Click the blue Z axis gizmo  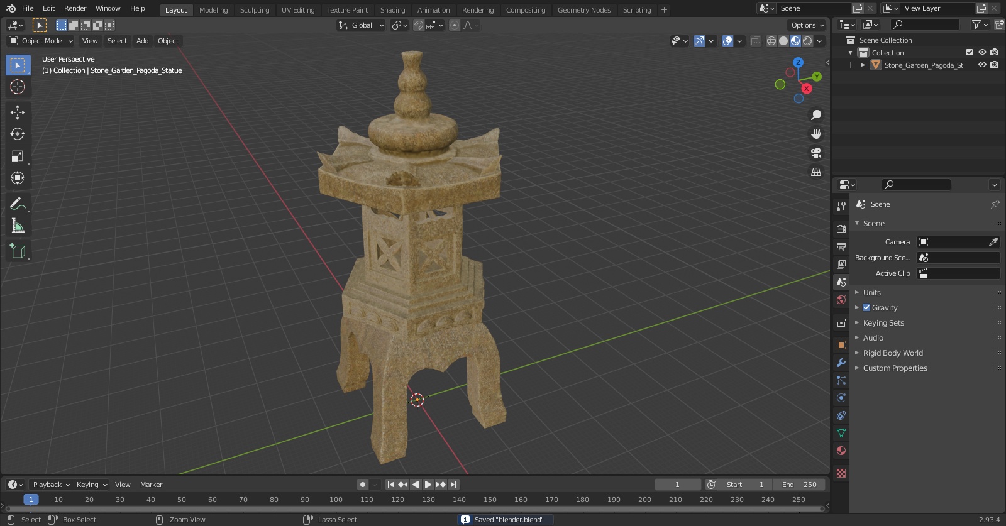point(798,62)
